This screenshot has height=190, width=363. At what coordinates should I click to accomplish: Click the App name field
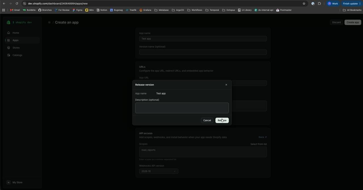pos(203,39)
